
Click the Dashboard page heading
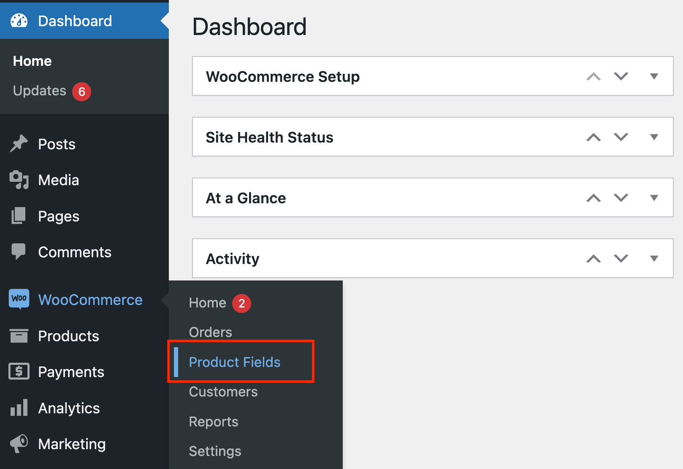(249, 27)
